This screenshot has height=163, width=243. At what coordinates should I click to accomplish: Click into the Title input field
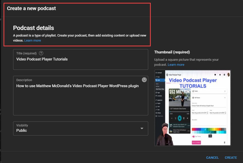[x=81, y=59]
